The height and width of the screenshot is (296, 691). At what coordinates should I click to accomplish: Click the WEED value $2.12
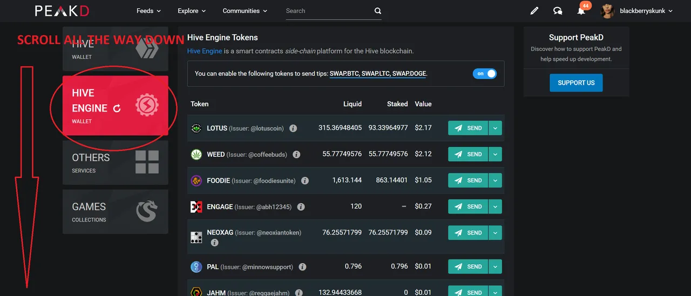[423, 154]
